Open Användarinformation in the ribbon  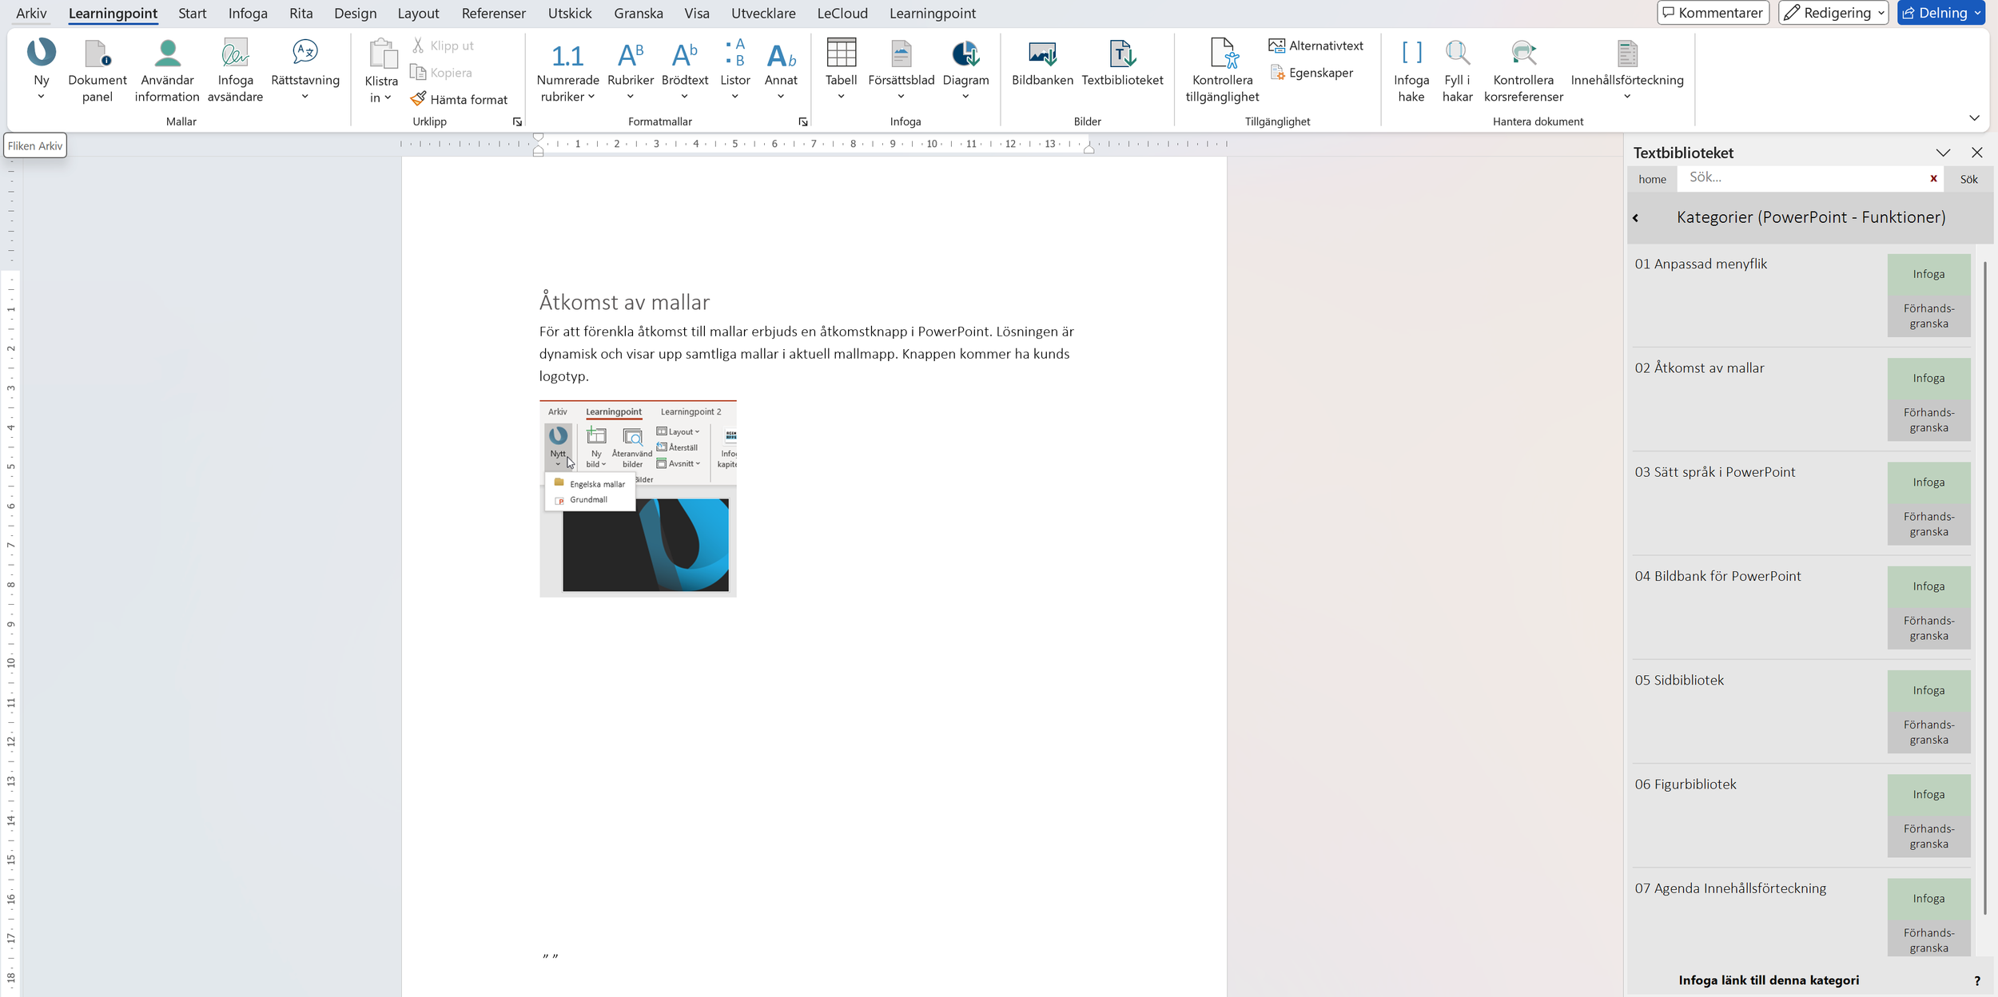(167, 54)
